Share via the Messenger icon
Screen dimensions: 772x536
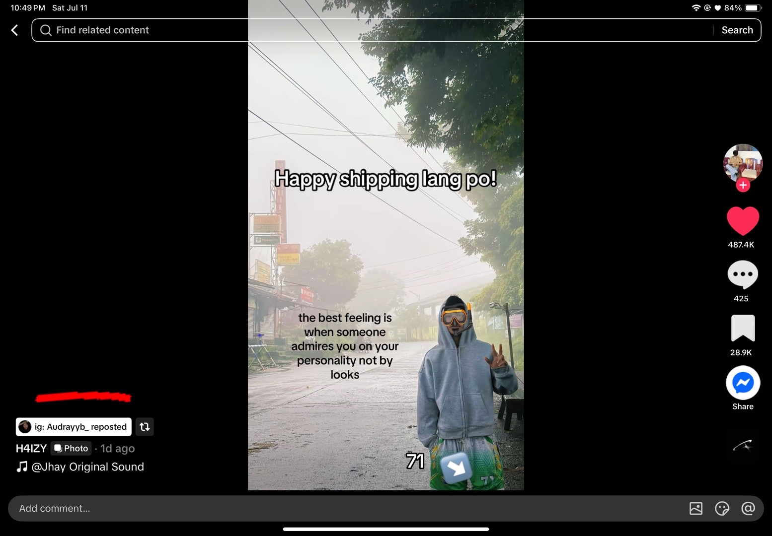click(x=743, y=383)
